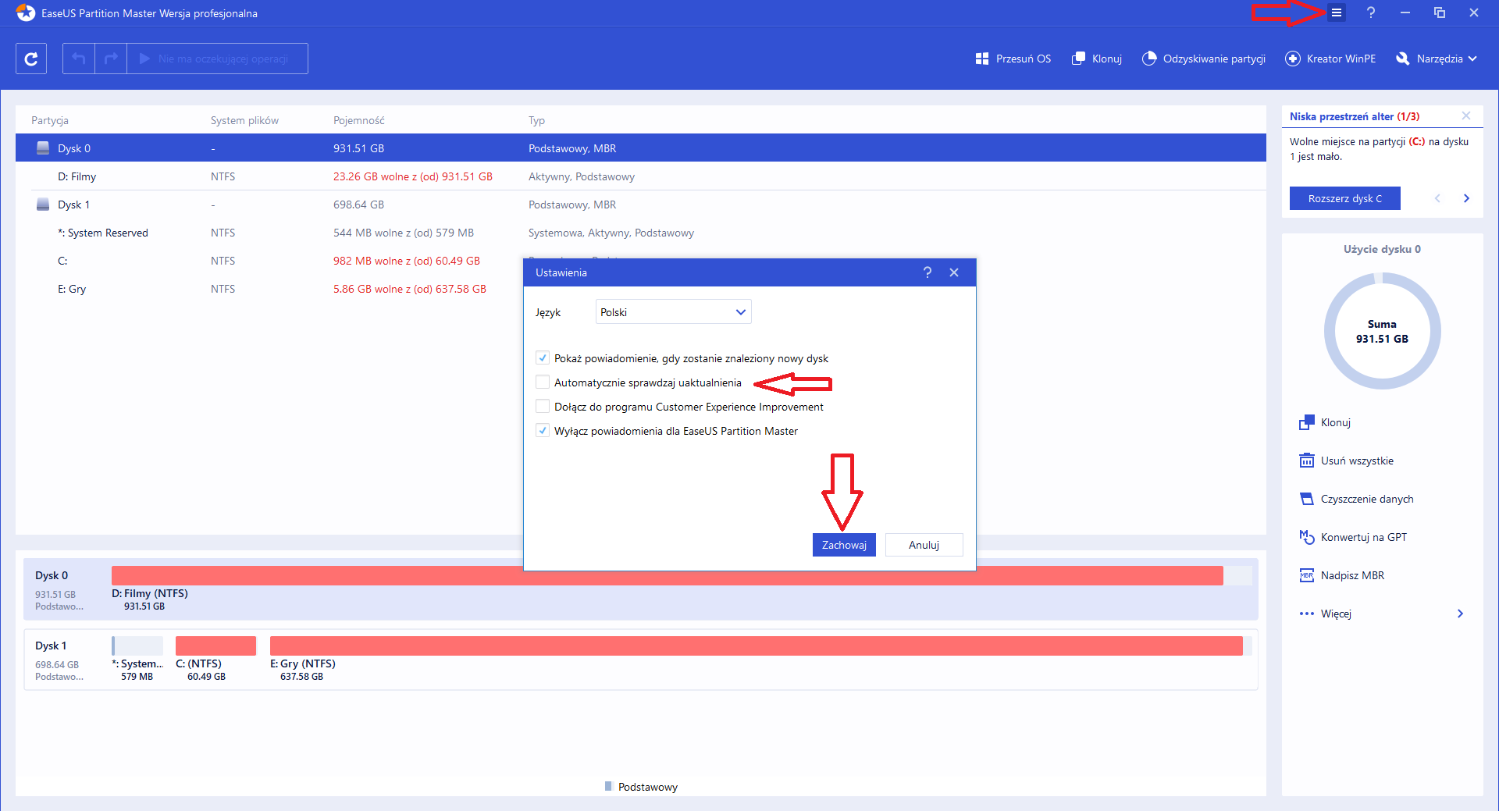The width and height of the screenshot is (1499, 811).
Task: Enable Automatycznie sprawdzaj uaktualnienia checkbox
Action: tap(543, 382)
